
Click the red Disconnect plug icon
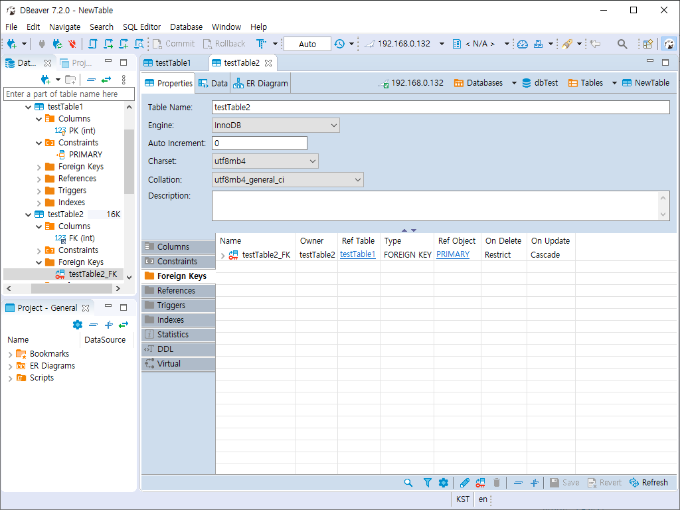72,44
